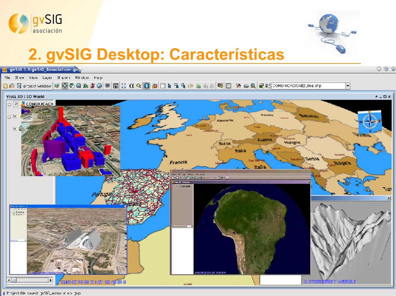Click the globe with hand toolbar icon
The height and width of the screenshot is (296, 396).
coord(72,86)
